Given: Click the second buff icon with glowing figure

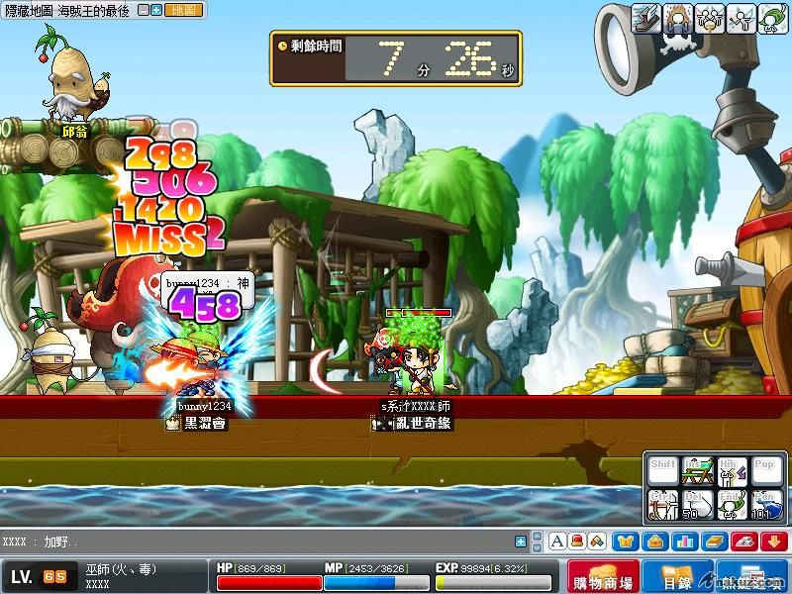Looking at the screenshot, I should [678, 18].
